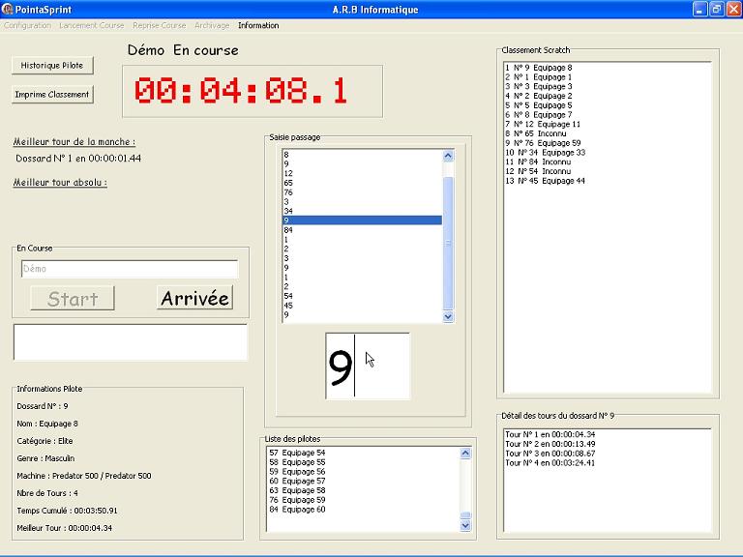Click the Machine Predator 500 line
Viewport: 743px width, 557px height.
pyautogui.click(x=84, y=476)
